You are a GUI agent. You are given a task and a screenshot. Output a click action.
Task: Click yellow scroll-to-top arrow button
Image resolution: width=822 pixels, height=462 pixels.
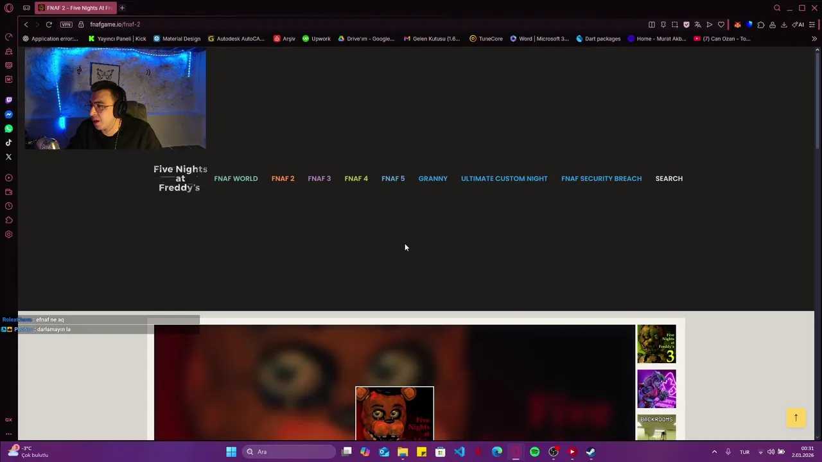pyautogui.click(x=796, y=418)
